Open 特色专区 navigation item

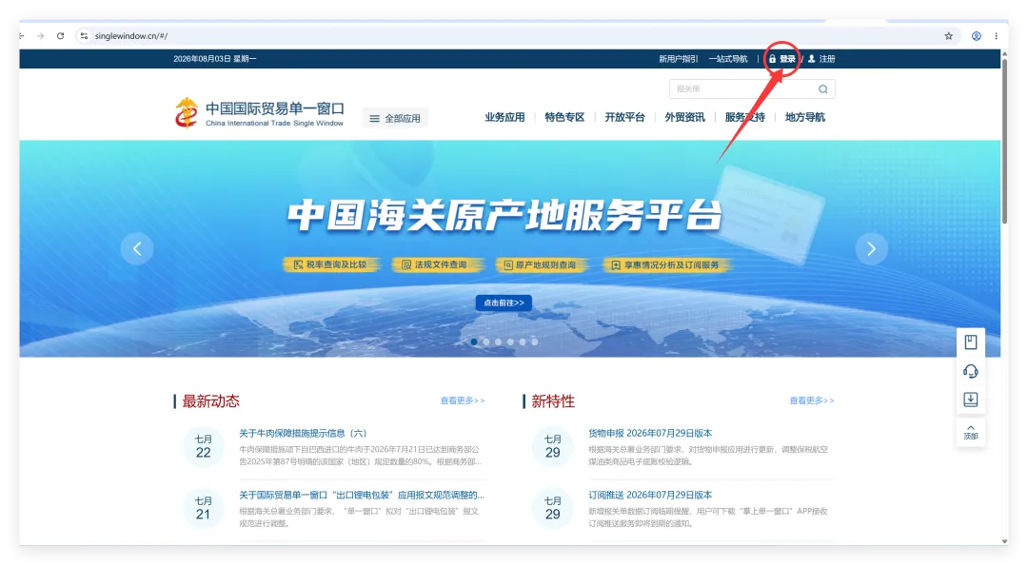[564, 117]
